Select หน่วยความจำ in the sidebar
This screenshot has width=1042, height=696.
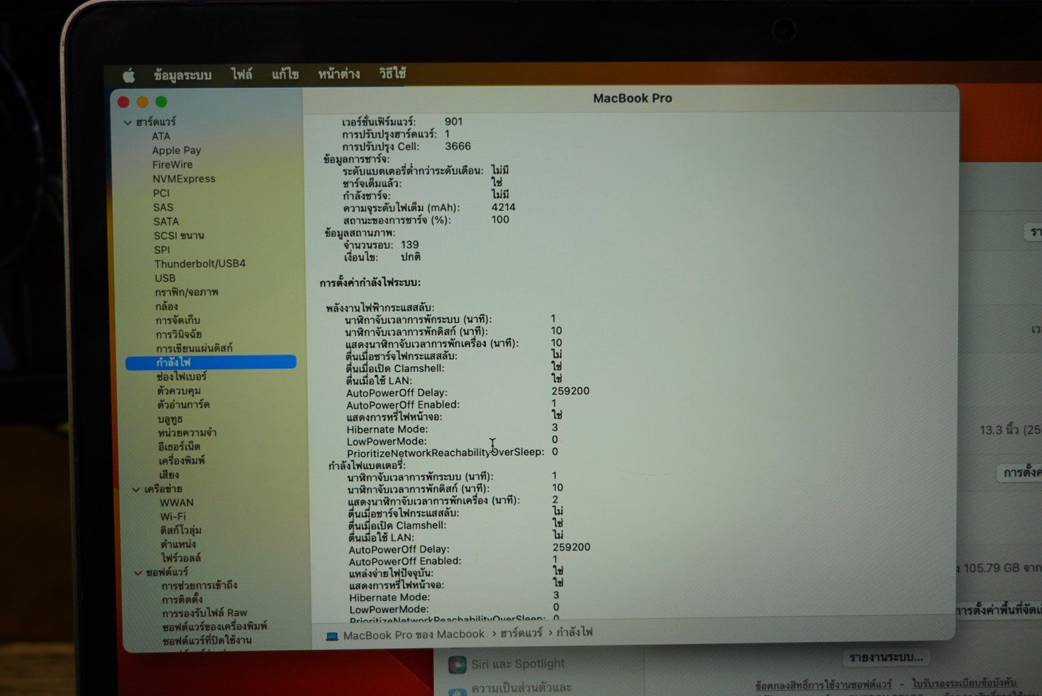[187, 433]
